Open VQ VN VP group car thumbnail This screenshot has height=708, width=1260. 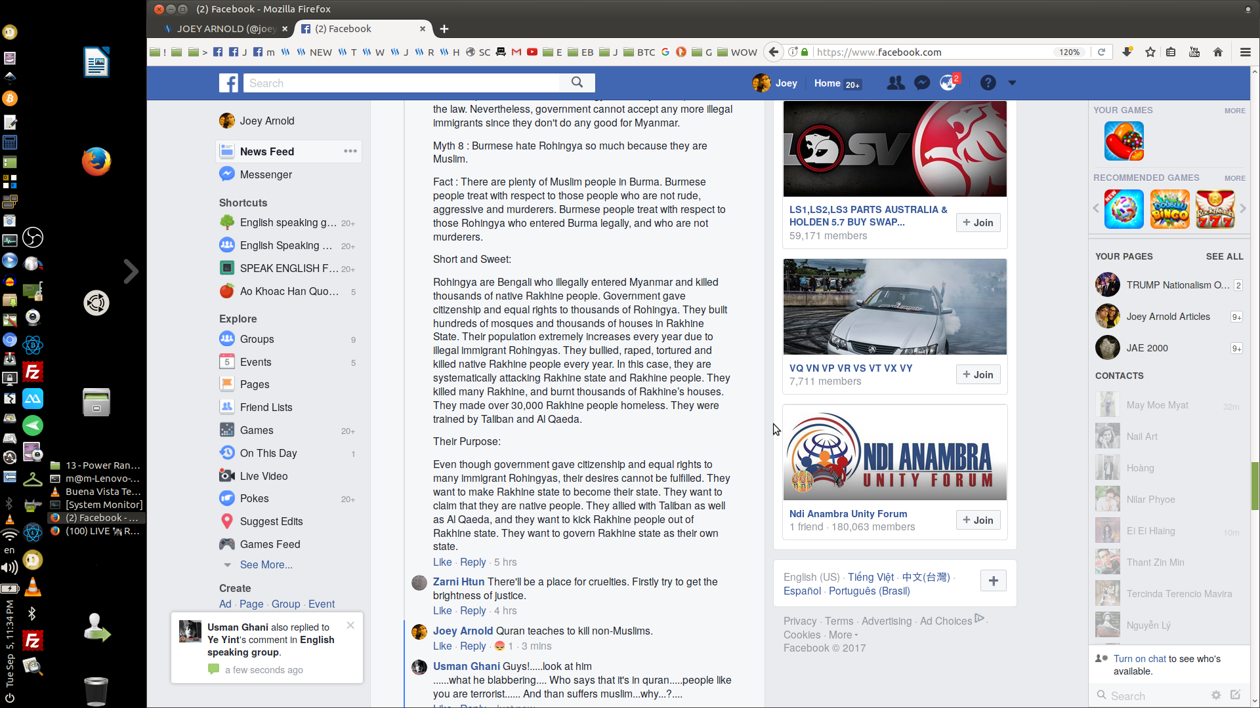coord(894,307)
